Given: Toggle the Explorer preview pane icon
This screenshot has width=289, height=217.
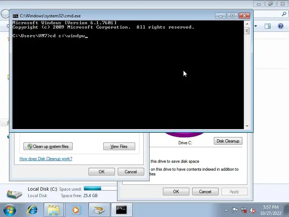Looking at the screenshot, I should click(268, 26).
